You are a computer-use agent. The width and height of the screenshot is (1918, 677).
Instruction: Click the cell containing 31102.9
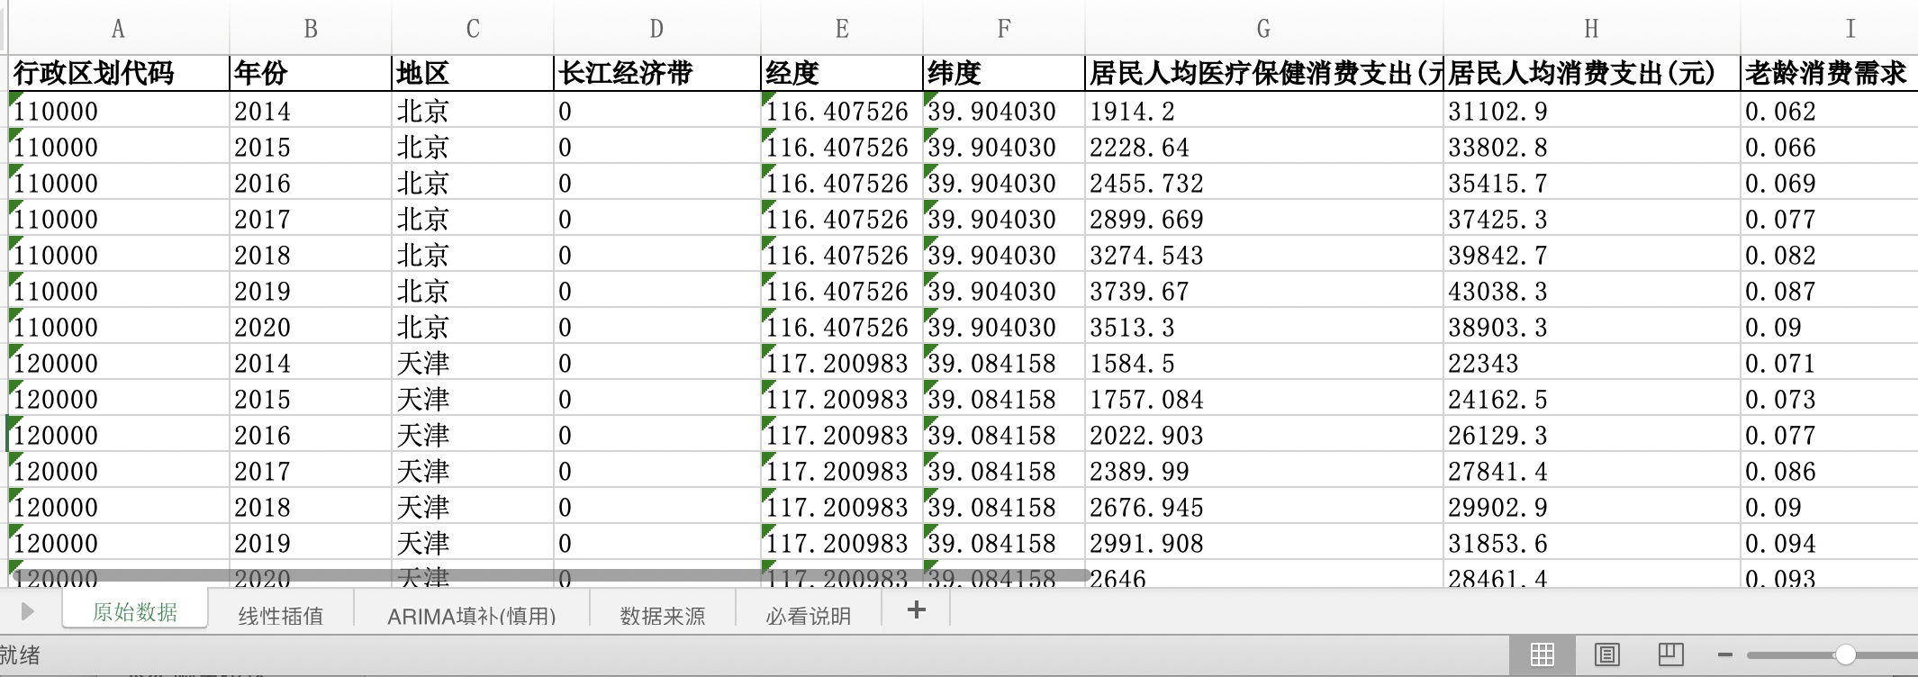[x=1592, y=111]
